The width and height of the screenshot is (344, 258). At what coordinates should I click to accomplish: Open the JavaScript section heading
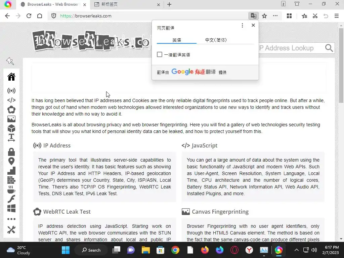tap(205, 145)
